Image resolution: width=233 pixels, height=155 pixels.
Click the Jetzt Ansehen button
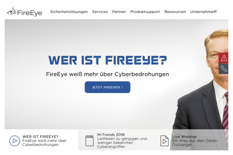(x=107, y=87)
